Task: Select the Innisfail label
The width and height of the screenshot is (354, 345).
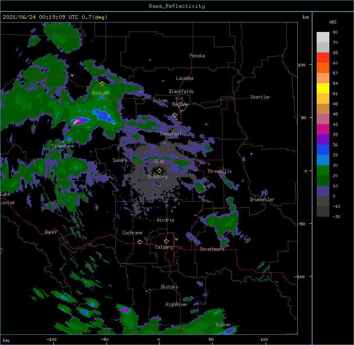Action: pyautogui.click(x=170, y=134)
